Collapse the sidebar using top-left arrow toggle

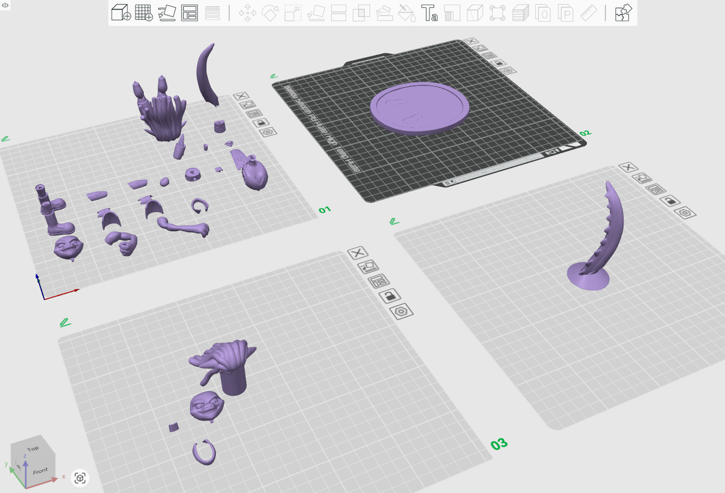[5, 5]
